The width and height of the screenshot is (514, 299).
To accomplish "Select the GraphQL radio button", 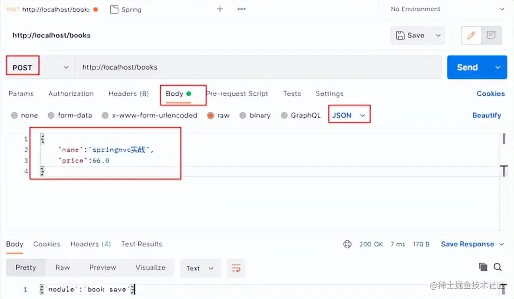I will click(x=284, y=115).
